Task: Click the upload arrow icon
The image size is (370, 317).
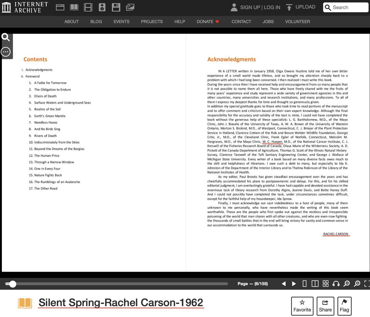Action: [289, 7]
